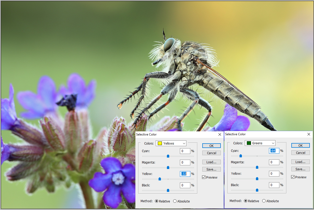The image size is (314, 210).
Task: Click the robber fly's eye in the photo
Action: click(169, 44)
